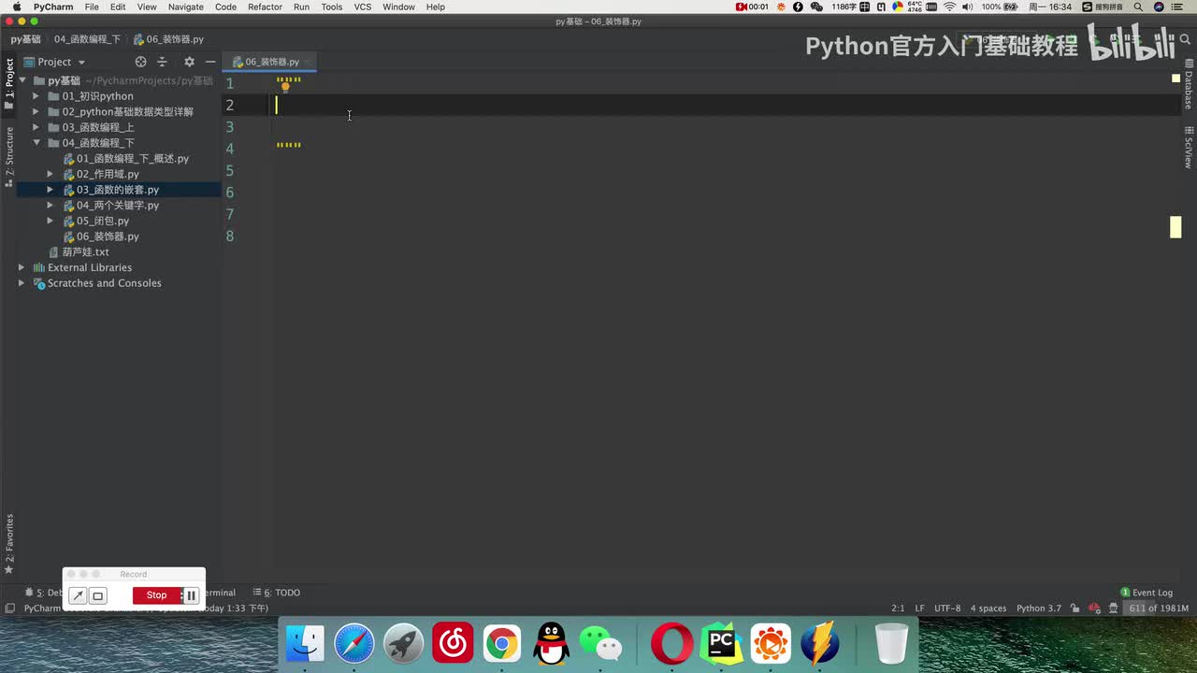
Task: Change the LF line separator
Action: point(919,609)
